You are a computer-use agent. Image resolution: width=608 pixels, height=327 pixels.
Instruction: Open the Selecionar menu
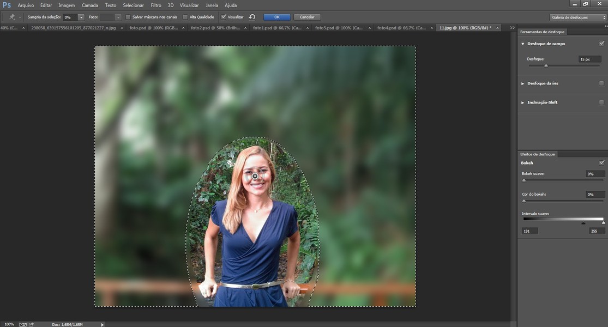pos(133,5)
